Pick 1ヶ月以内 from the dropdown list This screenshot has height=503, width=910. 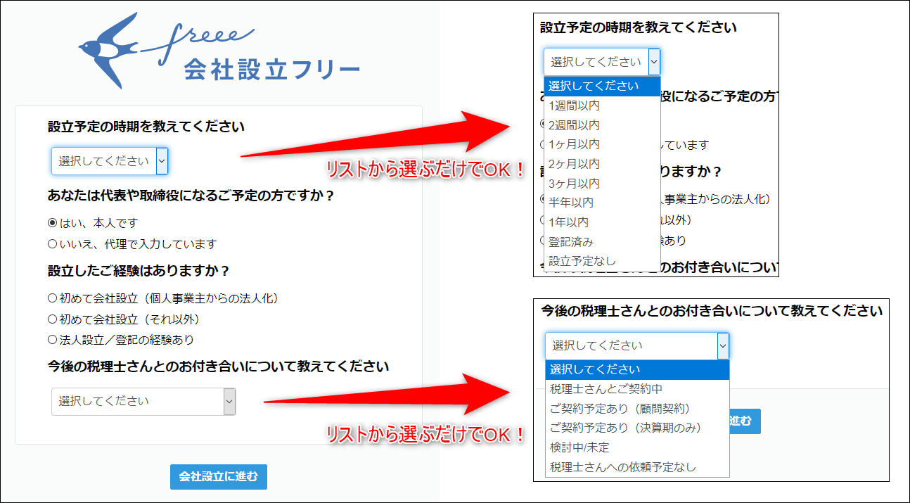[574, 144]
